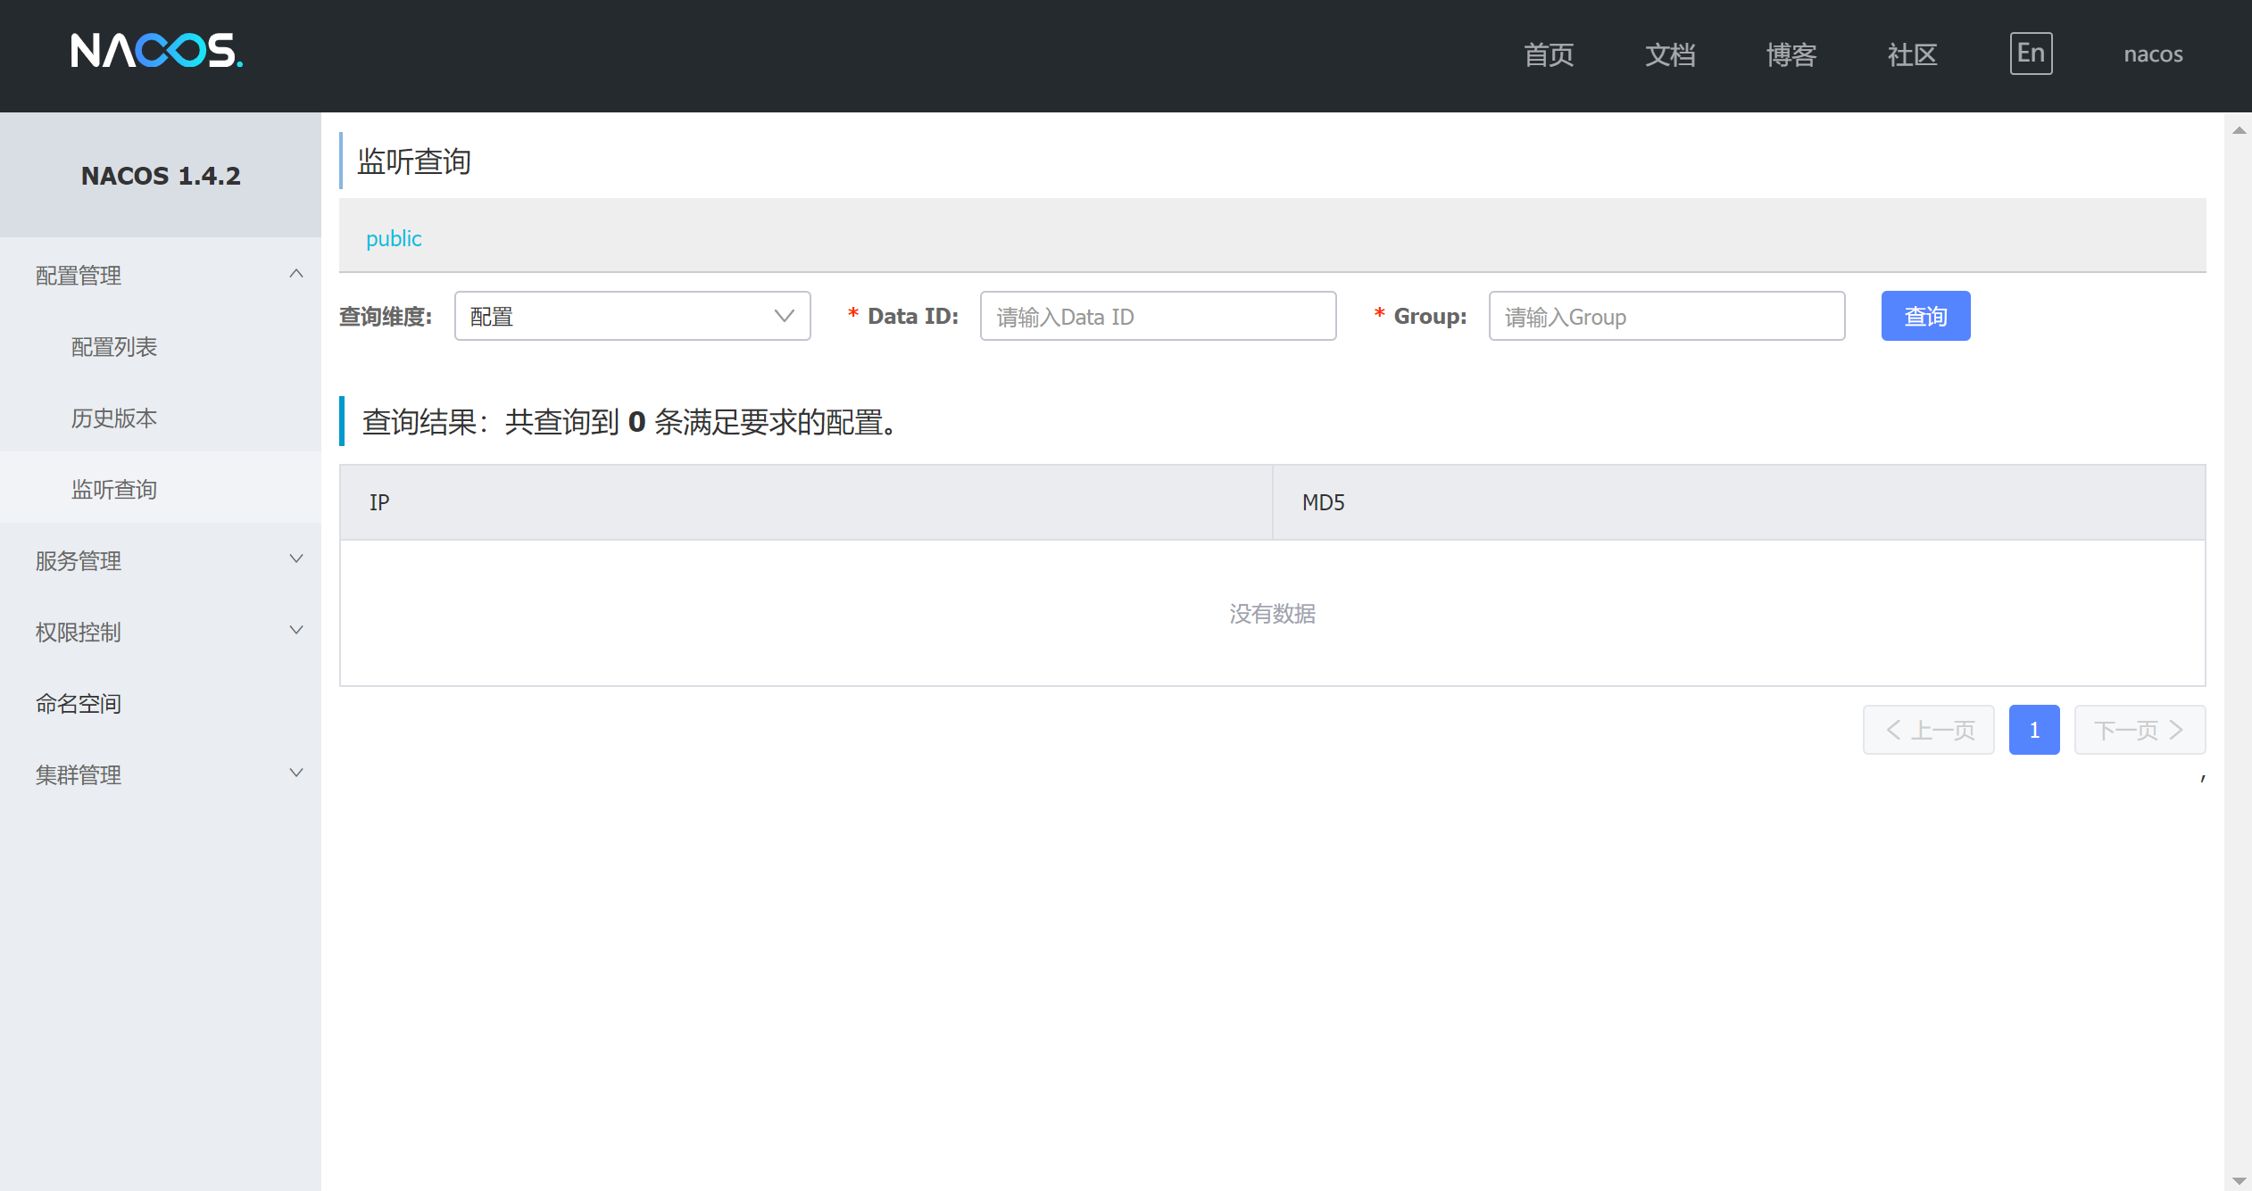Click the 查询结果 summary text

(x=629, y=422)
